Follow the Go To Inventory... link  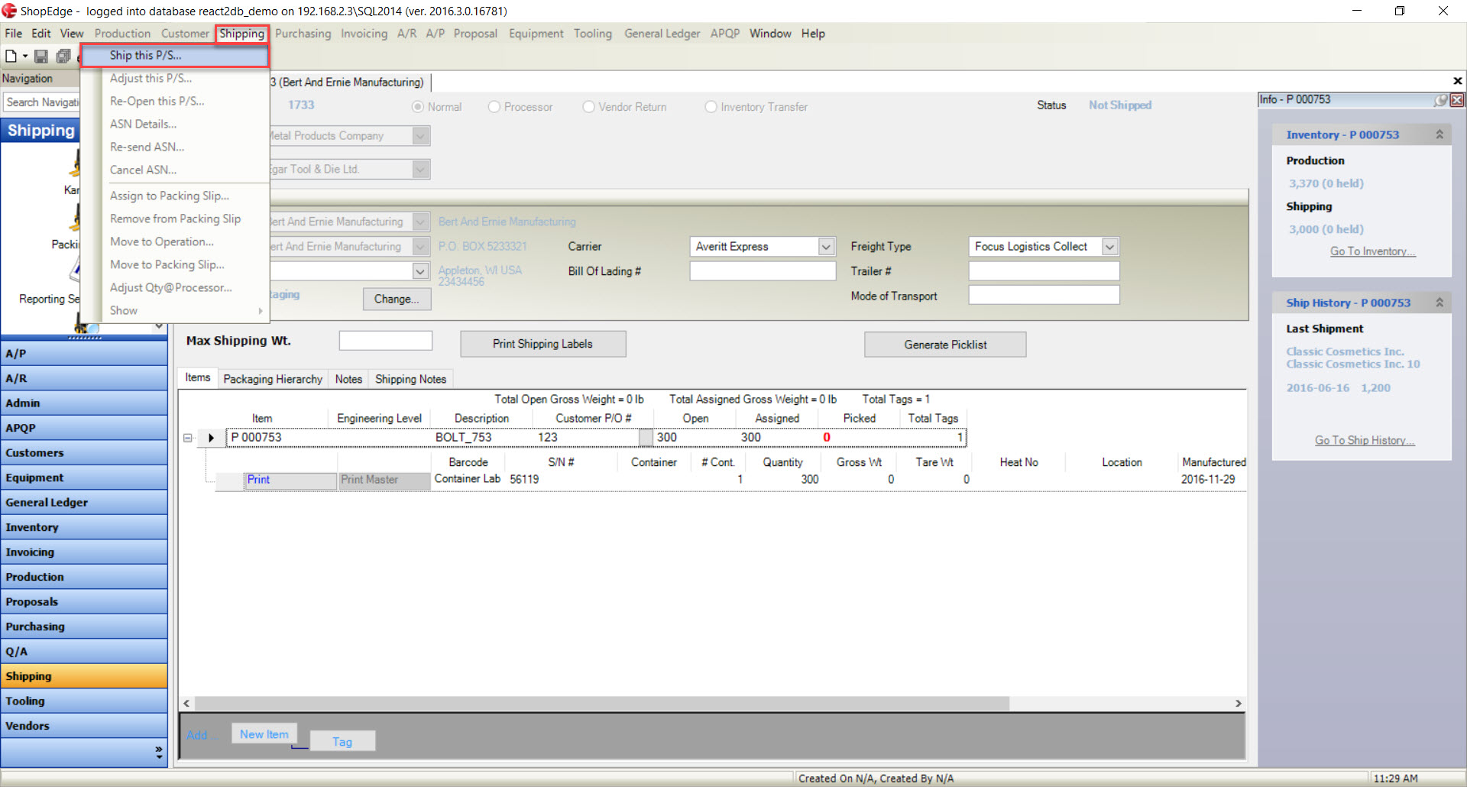1372,251
